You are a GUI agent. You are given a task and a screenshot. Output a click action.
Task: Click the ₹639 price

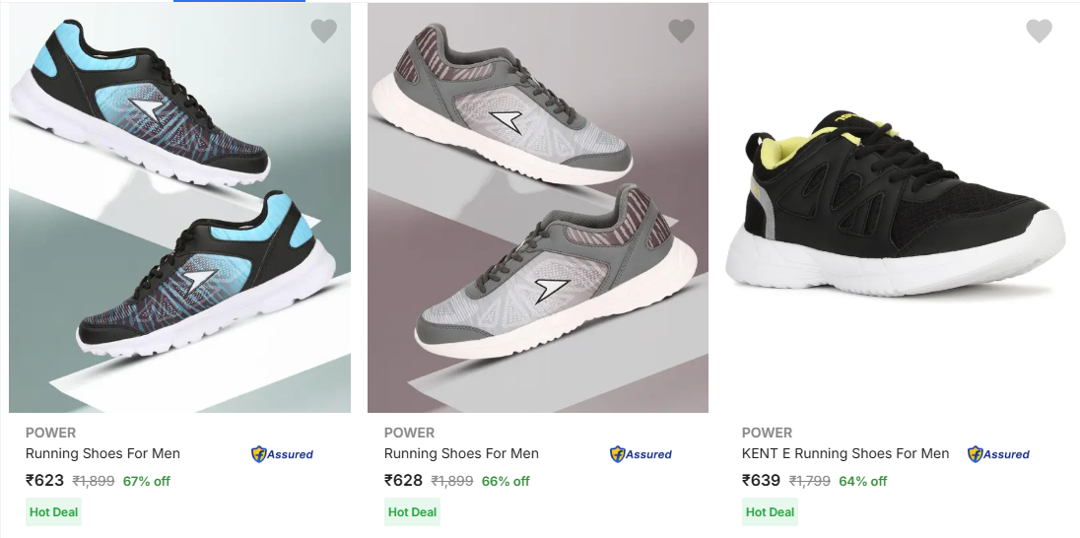click(761, 481)
